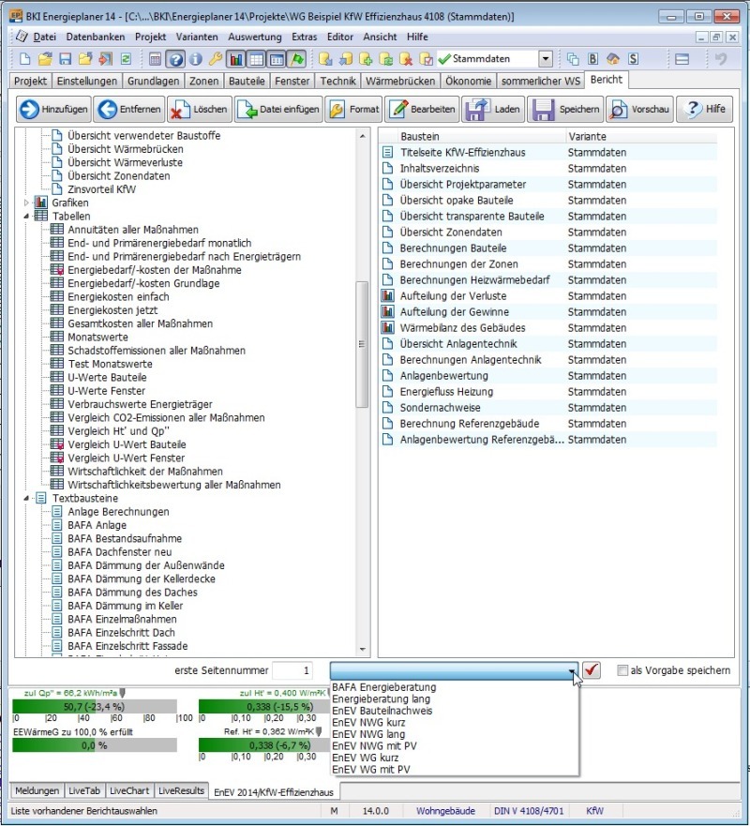Enable 'als Vorgabe speichern' checkbox
The height and width of the screenshot is (826, 750).
point(622,670)
